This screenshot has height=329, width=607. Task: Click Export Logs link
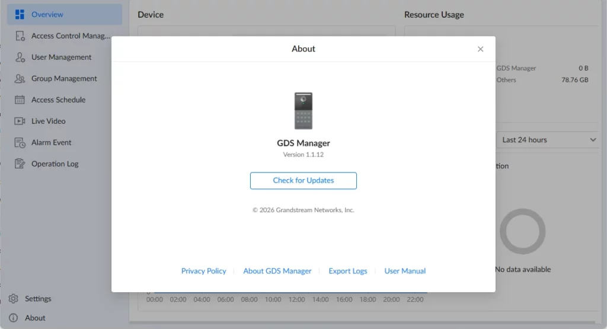click(x=347, y=271)
